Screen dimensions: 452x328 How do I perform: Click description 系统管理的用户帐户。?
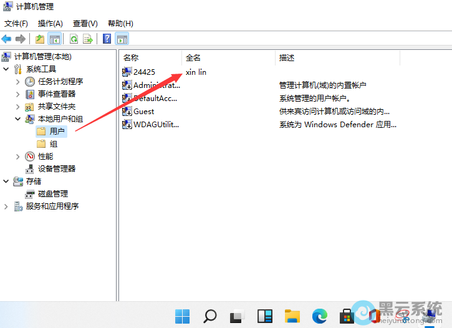coord(315,99)
